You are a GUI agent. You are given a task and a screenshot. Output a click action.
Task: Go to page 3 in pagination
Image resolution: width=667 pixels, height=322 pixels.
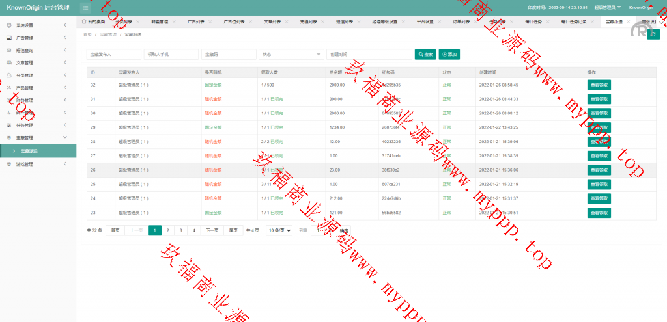tap(180, 230)
